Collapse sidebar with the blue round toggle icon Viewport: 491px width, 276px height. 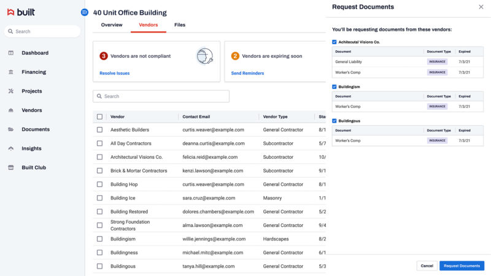click(x=85, y=12)
